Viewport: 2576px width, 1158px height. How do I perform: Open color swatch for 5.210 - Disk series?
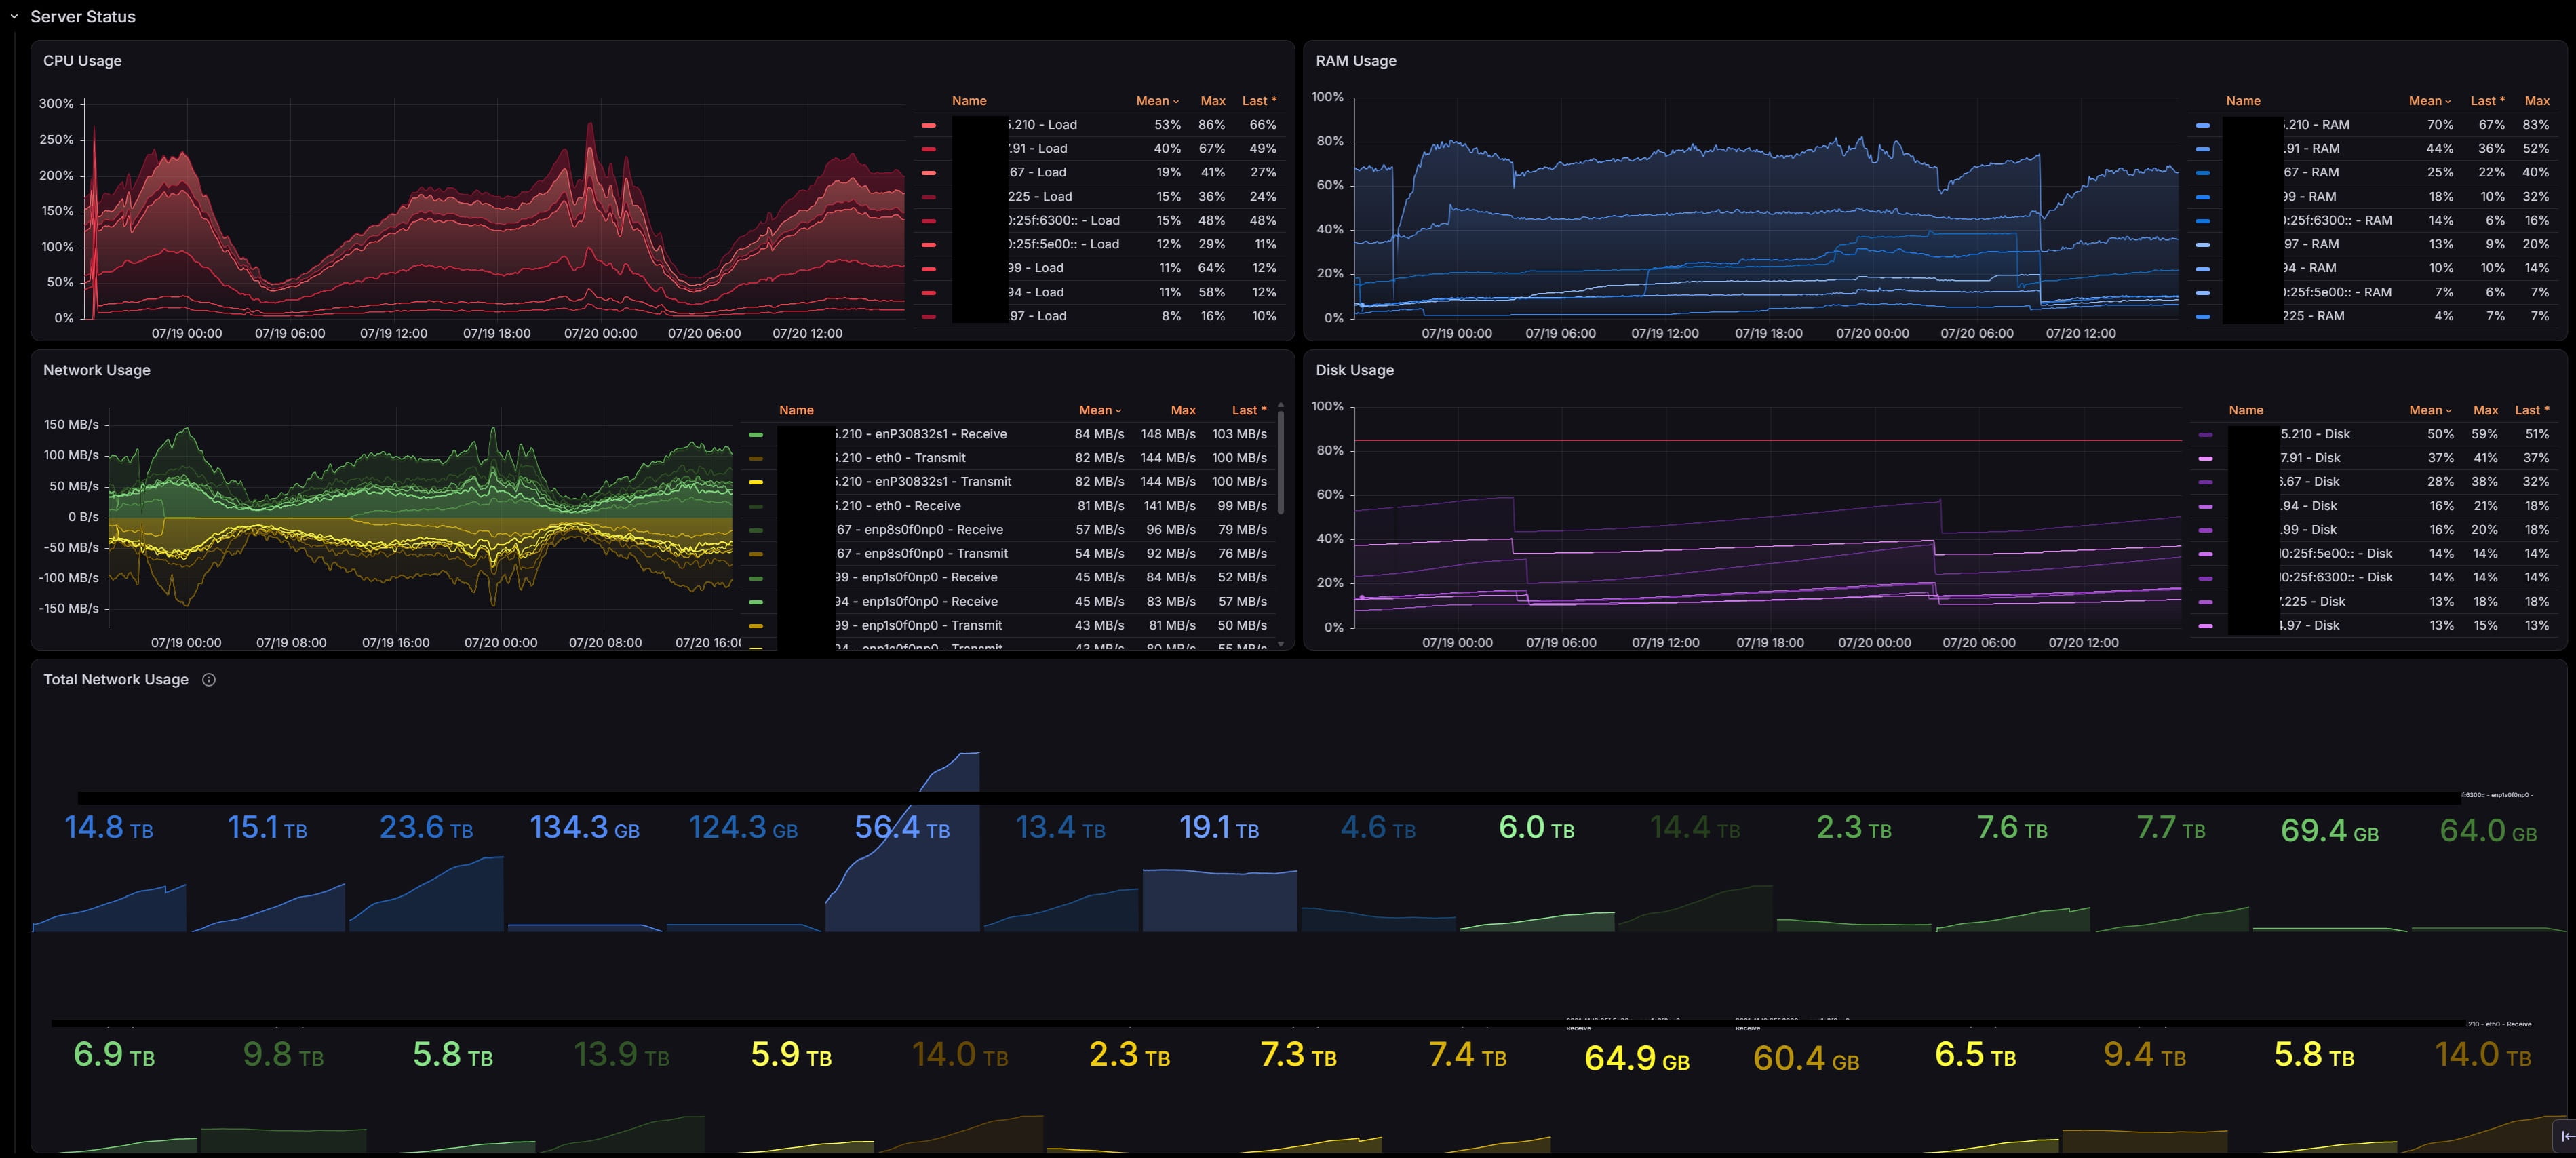coord(2205,434)
